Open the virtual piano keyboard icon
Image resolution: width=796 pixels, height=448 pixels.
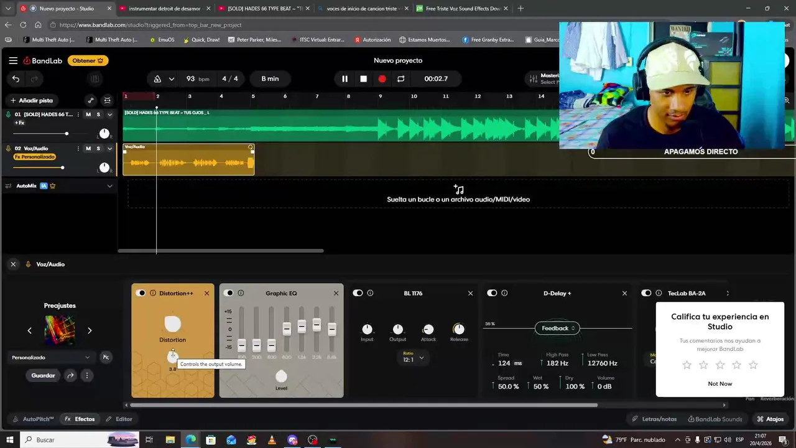(x=95, y=79)
